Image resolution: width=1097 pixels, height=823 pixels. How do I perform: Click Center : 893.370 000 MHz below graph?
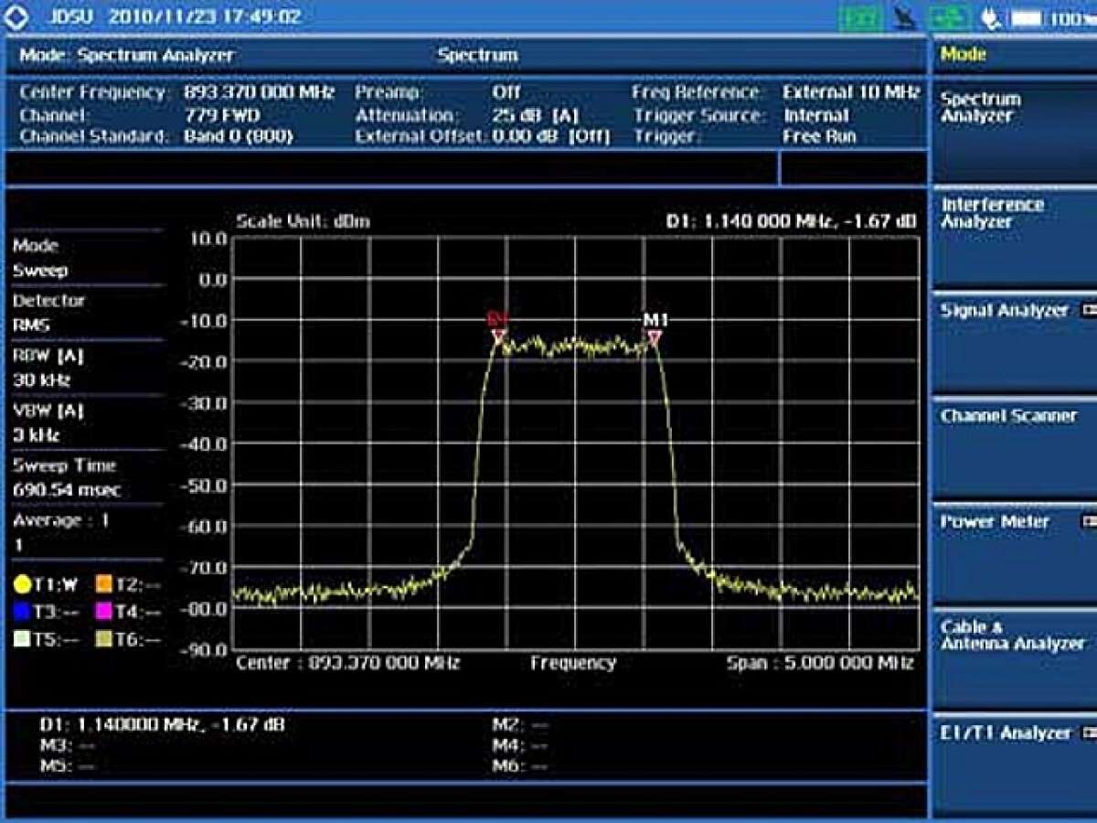tap(347, 663)
